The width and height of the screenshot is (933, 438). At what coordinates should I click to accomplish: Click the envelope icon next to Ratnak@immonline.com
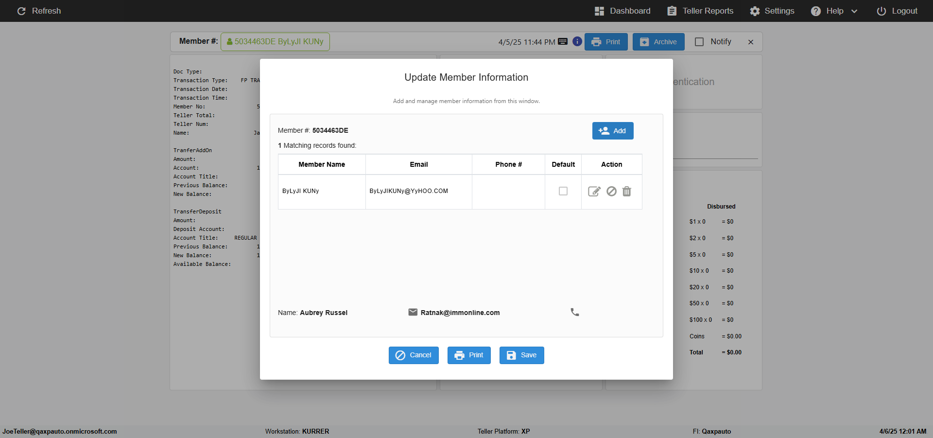[413, 312]
